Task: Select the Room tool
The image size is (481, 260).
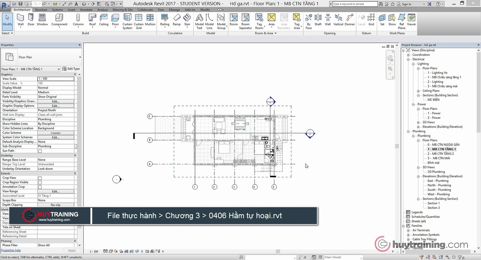Action: click(x=234, y=20)
